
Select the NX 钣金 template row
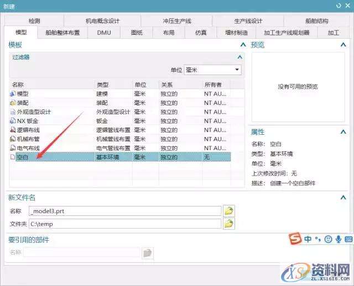(x=28, y=120)
